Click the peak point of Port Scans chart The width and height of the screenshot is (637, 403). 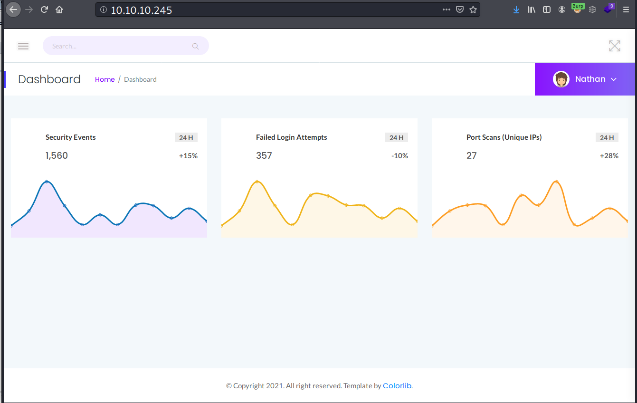(556, 182)
